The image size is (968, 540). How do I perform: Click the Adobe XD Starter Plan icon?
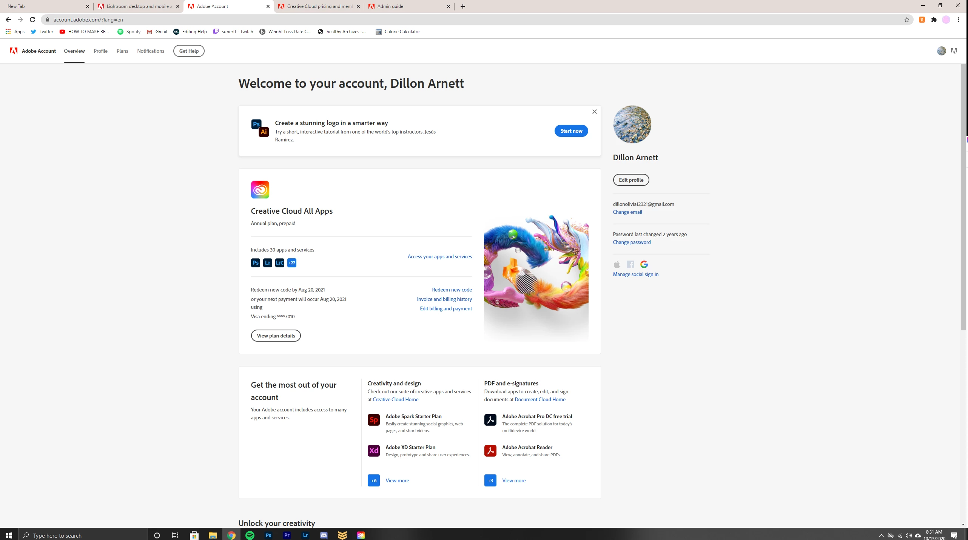pos(373,451)
